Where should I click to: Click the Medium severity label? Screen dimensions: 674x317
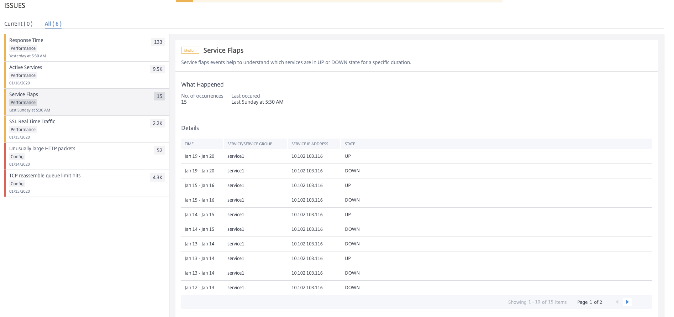tap(190, 51)
